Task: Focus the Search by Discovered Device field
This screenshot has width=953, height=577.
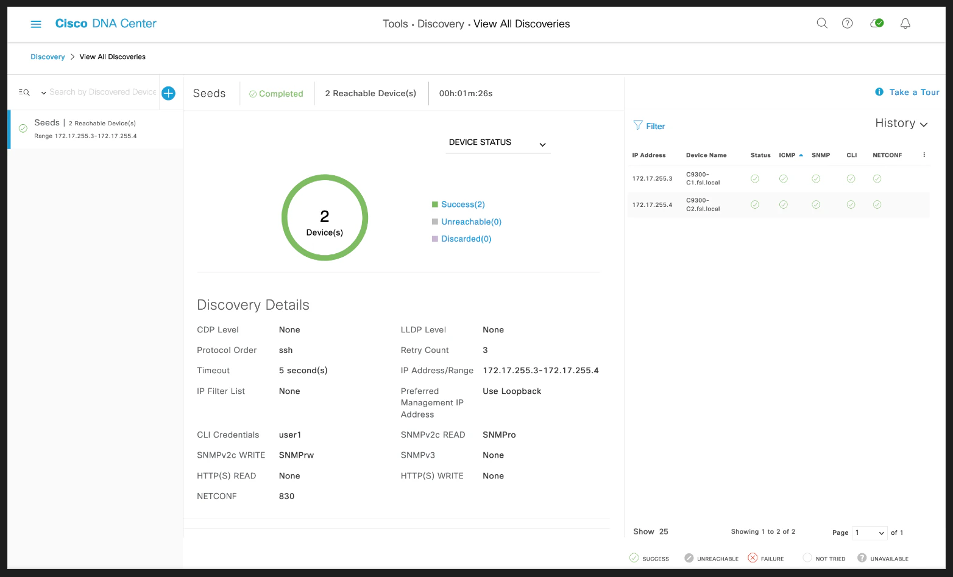Action: pyautogui.click(x=102, y=93)
